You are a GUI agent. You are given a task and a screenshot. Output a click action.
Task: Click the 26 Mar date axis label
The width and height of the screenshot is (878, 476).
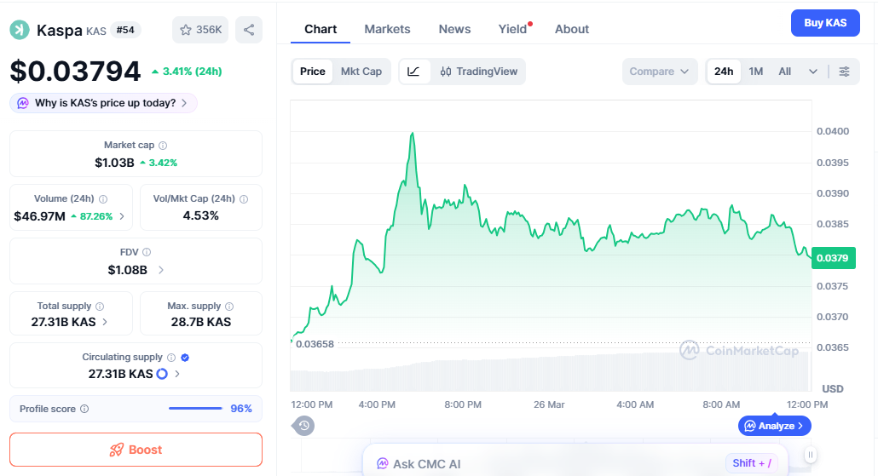tap(549, 404)
